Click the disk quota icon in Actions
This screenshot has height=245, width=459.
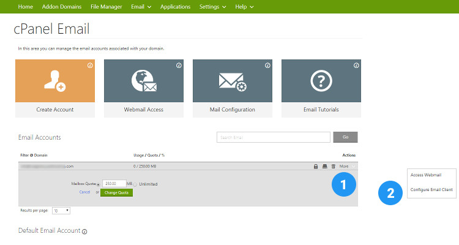click(x=324, y=167)
